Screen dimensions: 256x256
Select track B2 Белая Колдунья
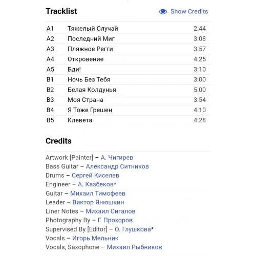128,90
